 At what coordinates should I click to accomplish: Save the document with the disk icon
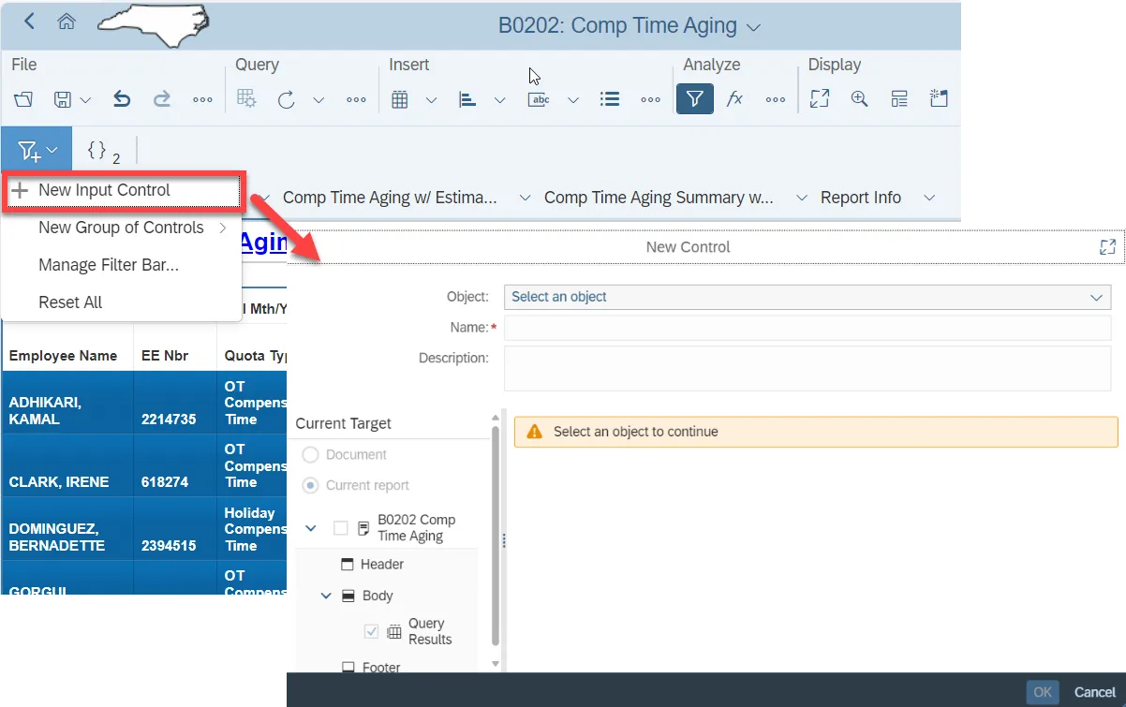(x=63, y=99)
